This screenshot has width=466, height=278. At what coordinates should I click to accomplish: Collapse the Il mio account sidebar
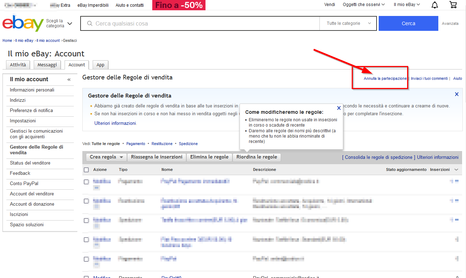pyautogui.click(x=69, y=80)
